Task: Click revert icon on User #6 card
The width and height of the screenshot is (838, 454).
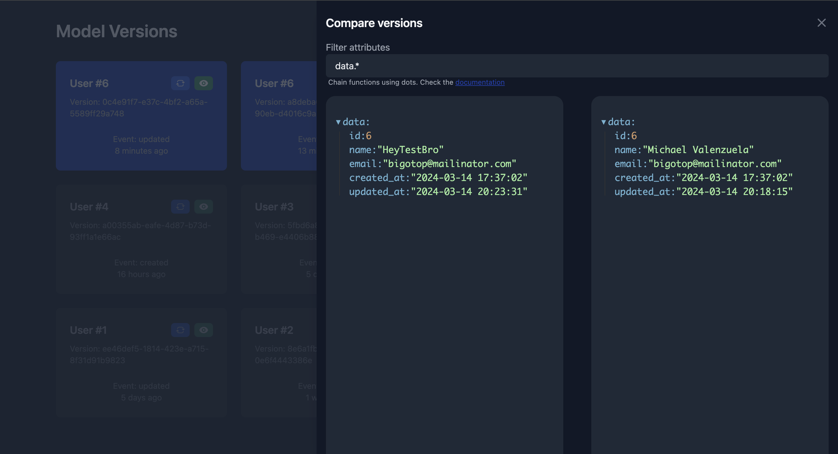Action: click(x=180, y=83)
